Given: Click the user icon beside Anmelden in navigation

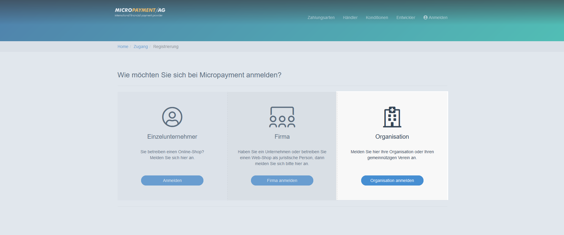Looking at the screenshot, I should [425, 17].
